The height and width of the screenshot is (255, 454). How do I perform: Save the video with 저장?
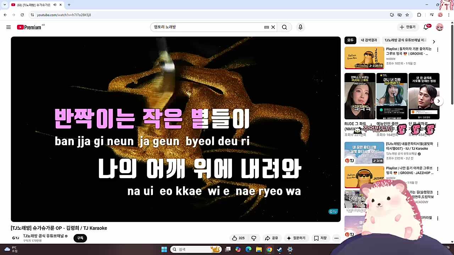coord(320,238)
